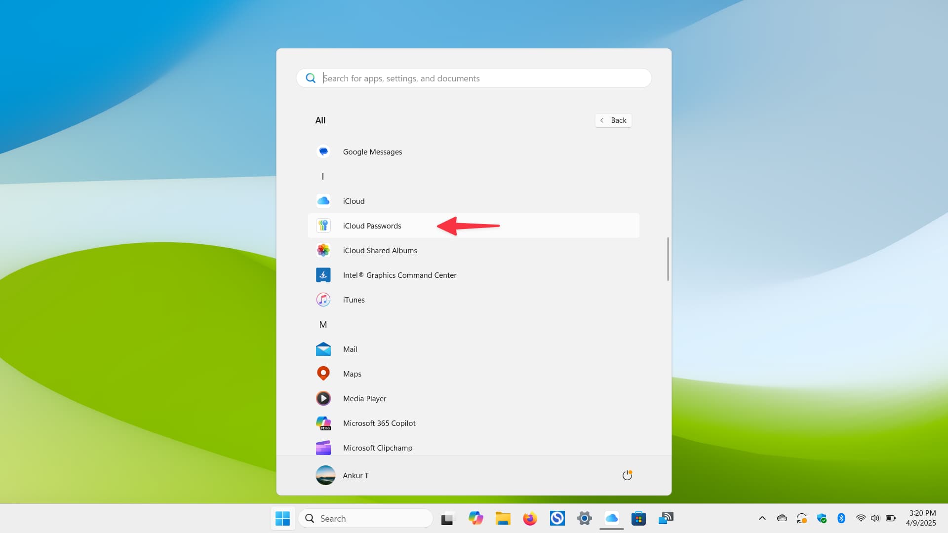The height and width of the screenshot is (533, 948).
Task: Open the Intel Graphics Command Center icon
Action: 323,275
